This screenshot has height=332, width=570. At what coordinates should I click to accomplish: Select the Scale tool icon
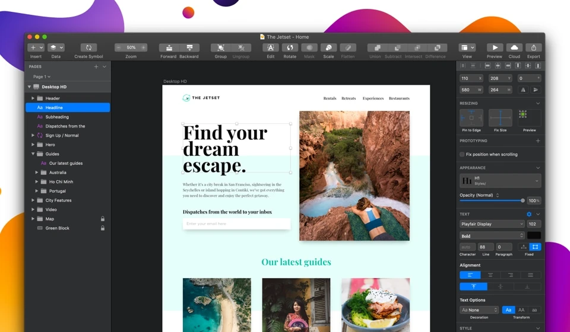[328, 47]
